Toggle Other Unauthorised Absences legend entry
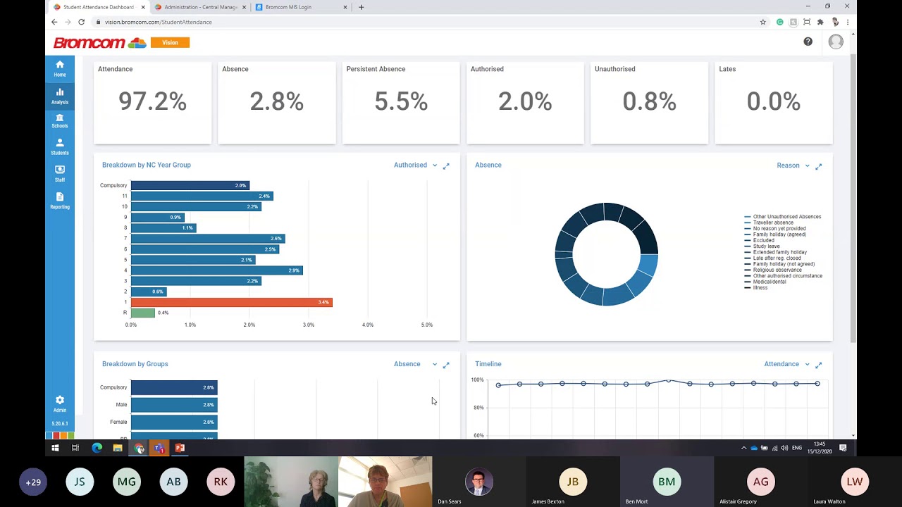 coord(783,217)
